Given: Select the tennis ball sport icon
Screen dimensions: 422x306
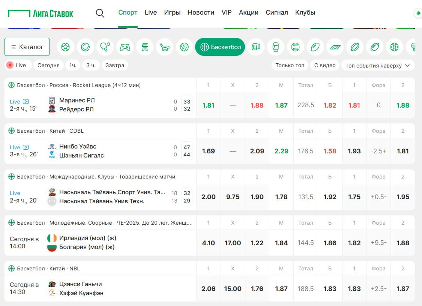Looking at the screenshot, I should (85, 47).
